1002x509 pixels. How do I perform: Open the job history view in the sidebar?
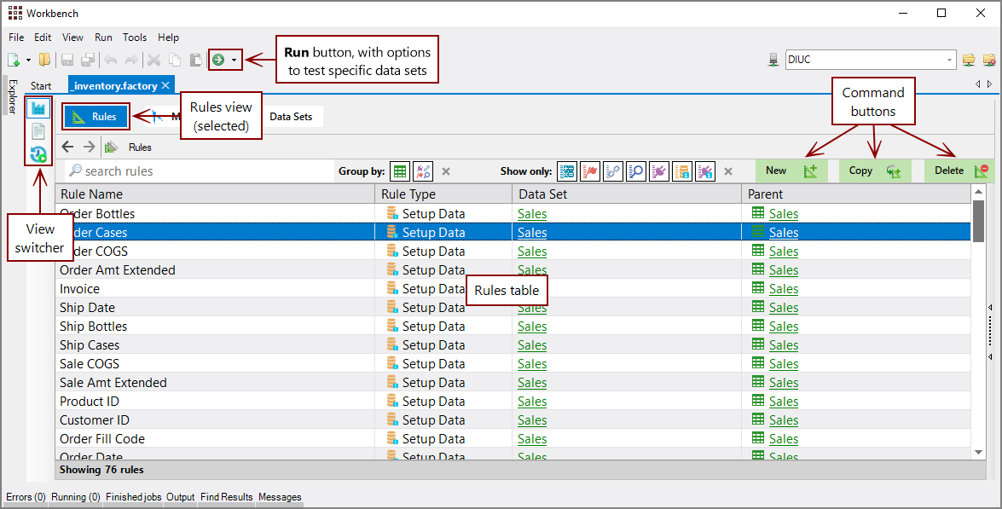click(x=38, y=155)
